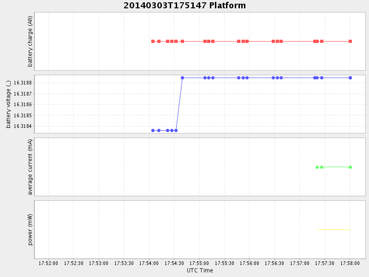Select the rightmost blue circle voltage point
Image resolution: width=369 pixels, height=277 pixels.
tap(350, 78)
